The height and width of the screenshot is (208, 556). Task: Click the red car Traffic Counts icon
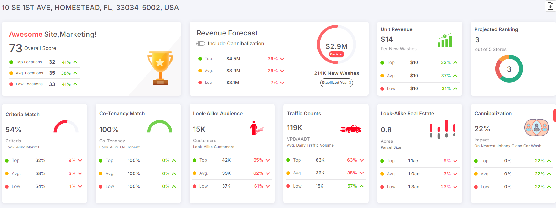[x=351, y=129]
